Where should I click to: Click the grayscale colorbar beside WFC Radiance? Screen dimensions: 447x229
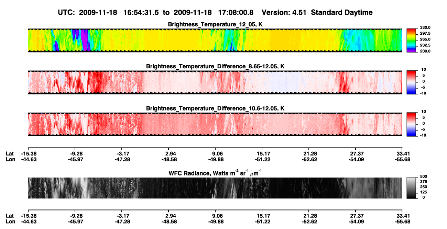tap(412, 188)
